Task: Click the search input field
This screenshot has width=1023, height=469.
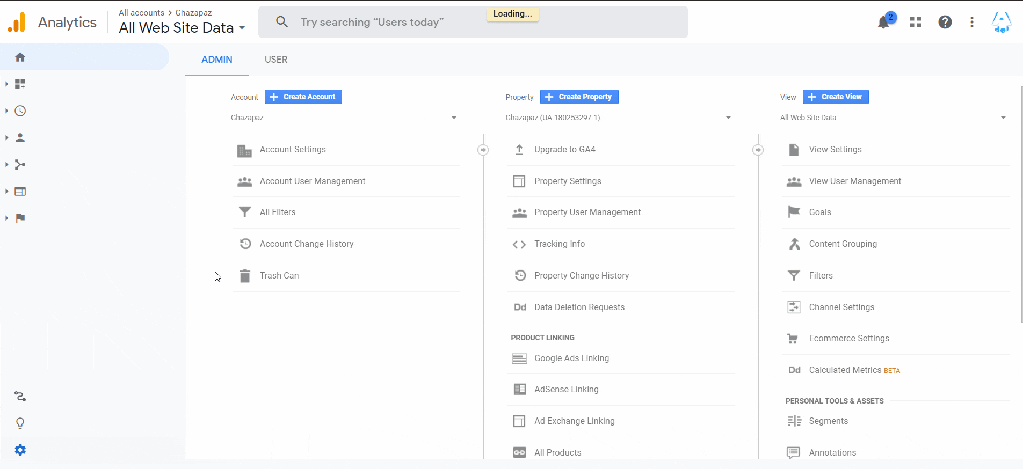Action: [473, 22]
